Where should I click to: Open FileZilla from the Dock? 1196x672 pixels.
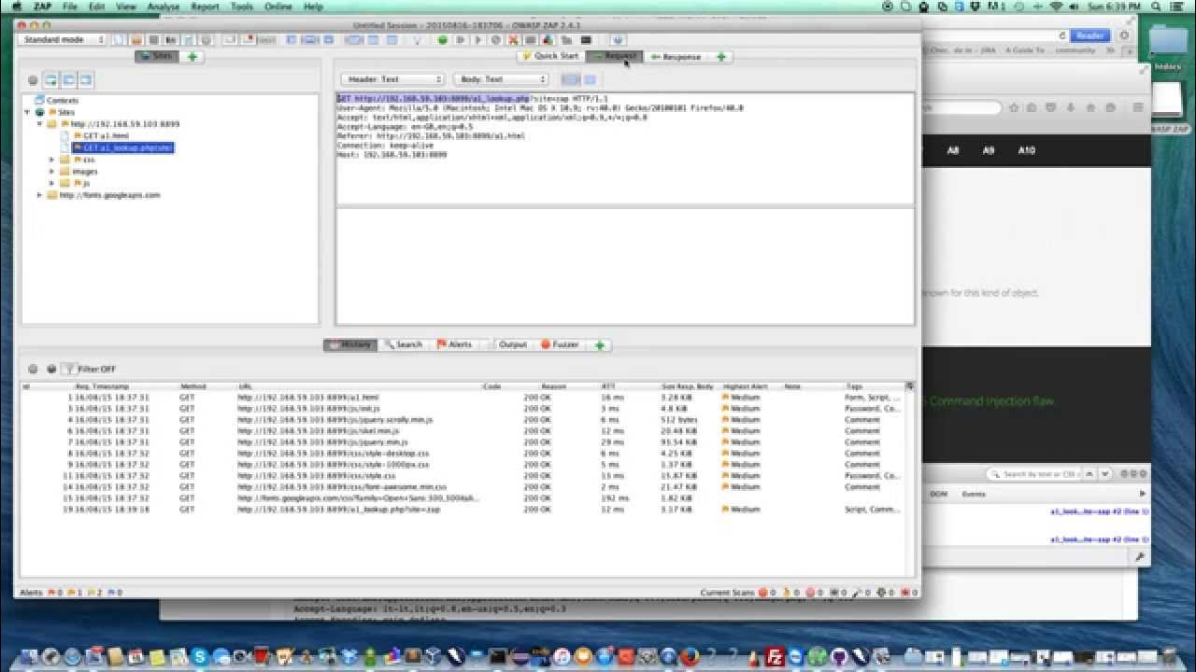(x=775, y=656)
